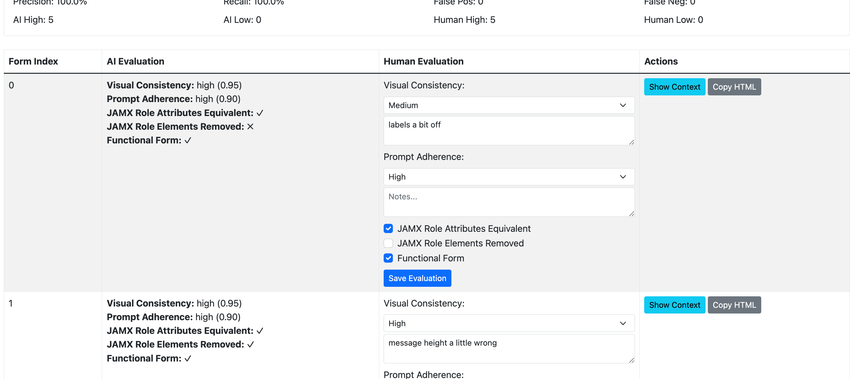This screenshot has height=379, width=850.
Task: Select the Actions column header
Action: (660, 61)
